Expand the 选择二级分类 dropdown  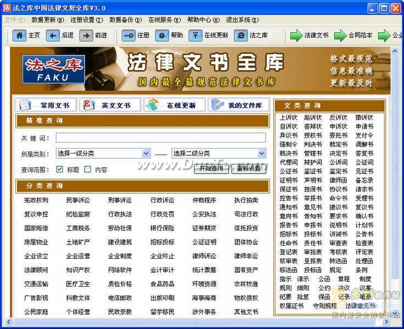[x=262, y=154]
